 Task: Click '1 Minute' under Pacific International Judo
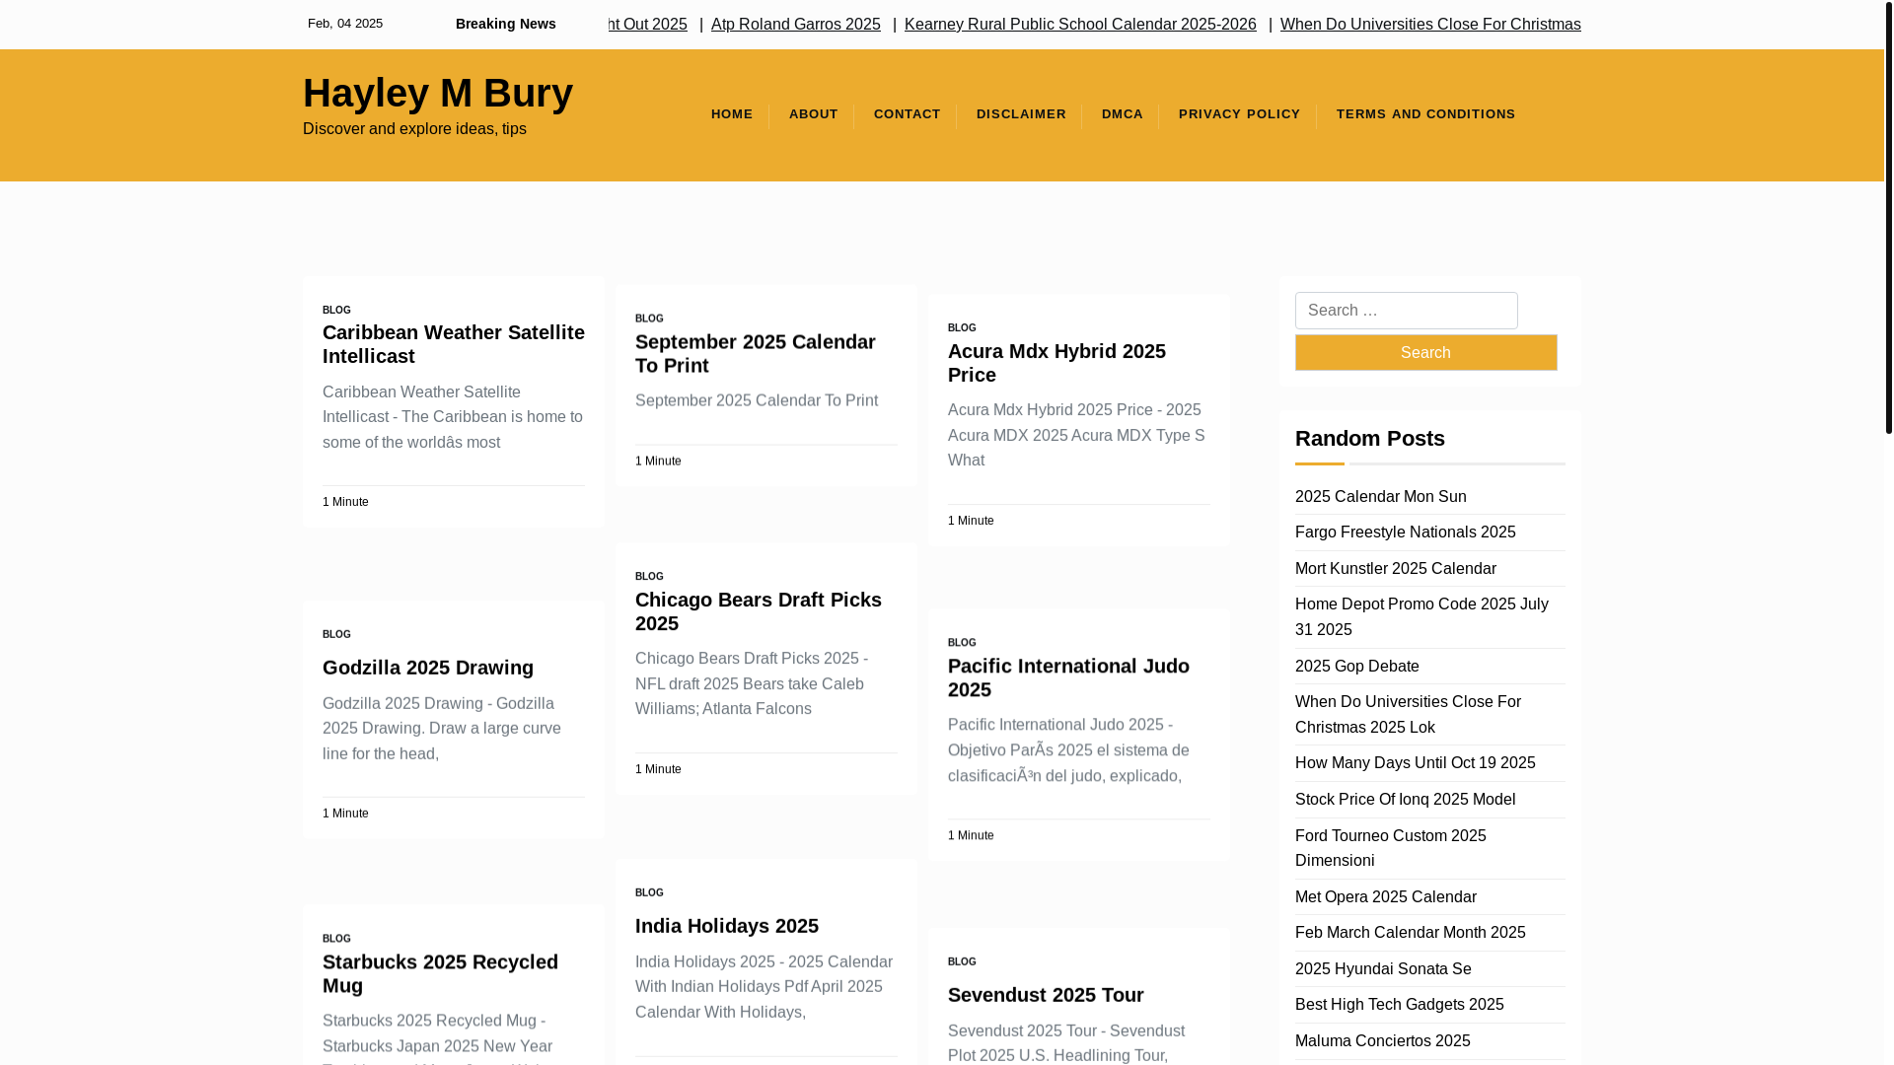pyautogui.click(x=971, y=835)
